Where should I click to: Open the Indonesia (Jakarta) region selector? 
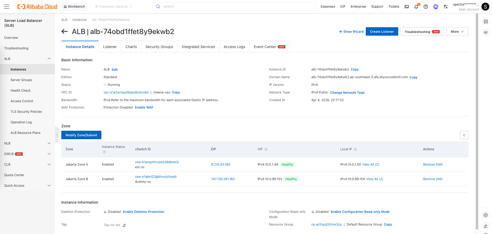click(113, 7)
